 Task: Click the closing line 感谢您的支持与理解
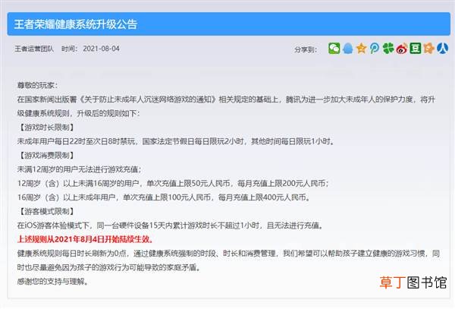pos(52,282)
